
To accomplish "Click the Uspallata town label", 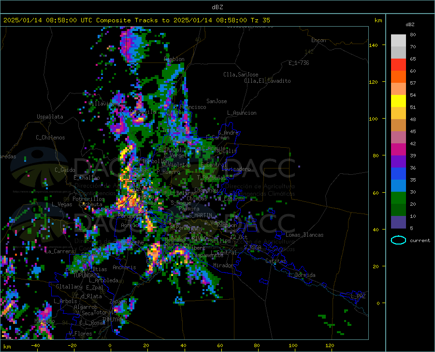I will pos(50,117).
